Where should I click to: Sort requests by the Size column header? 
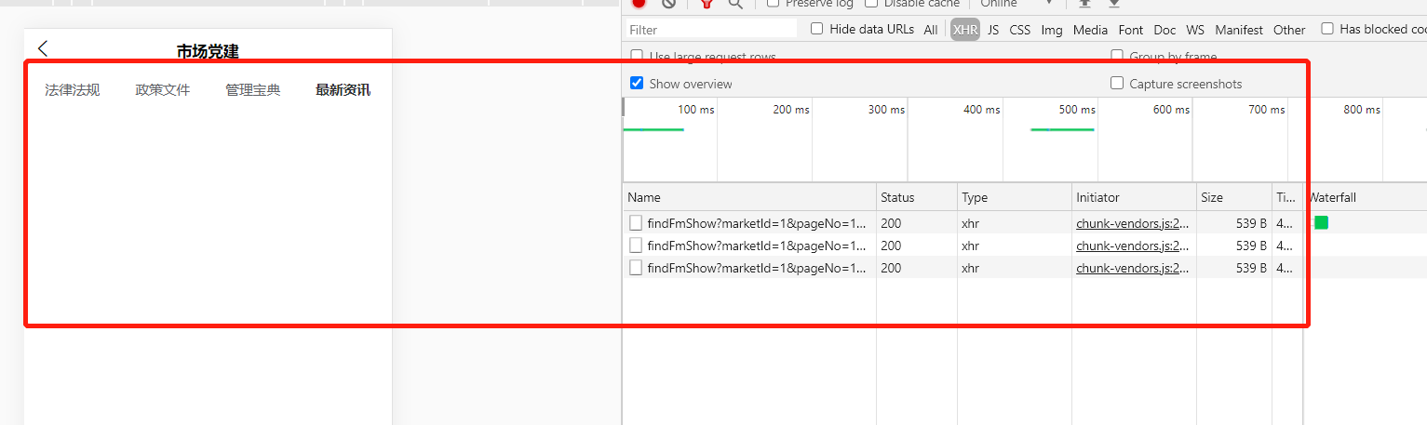pos(1234,197)
